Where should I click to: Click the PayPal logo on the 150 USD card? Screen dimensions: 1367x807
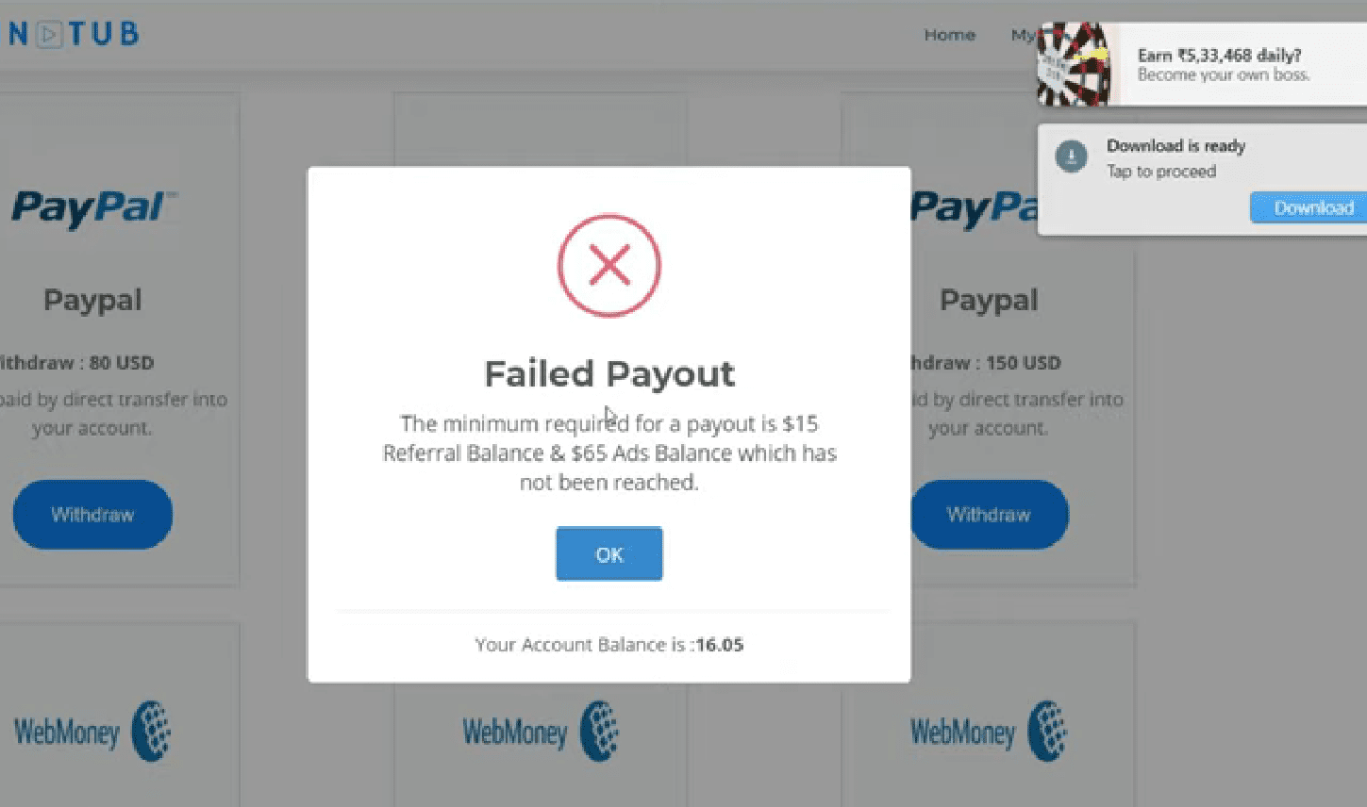(x=974, y=207)
